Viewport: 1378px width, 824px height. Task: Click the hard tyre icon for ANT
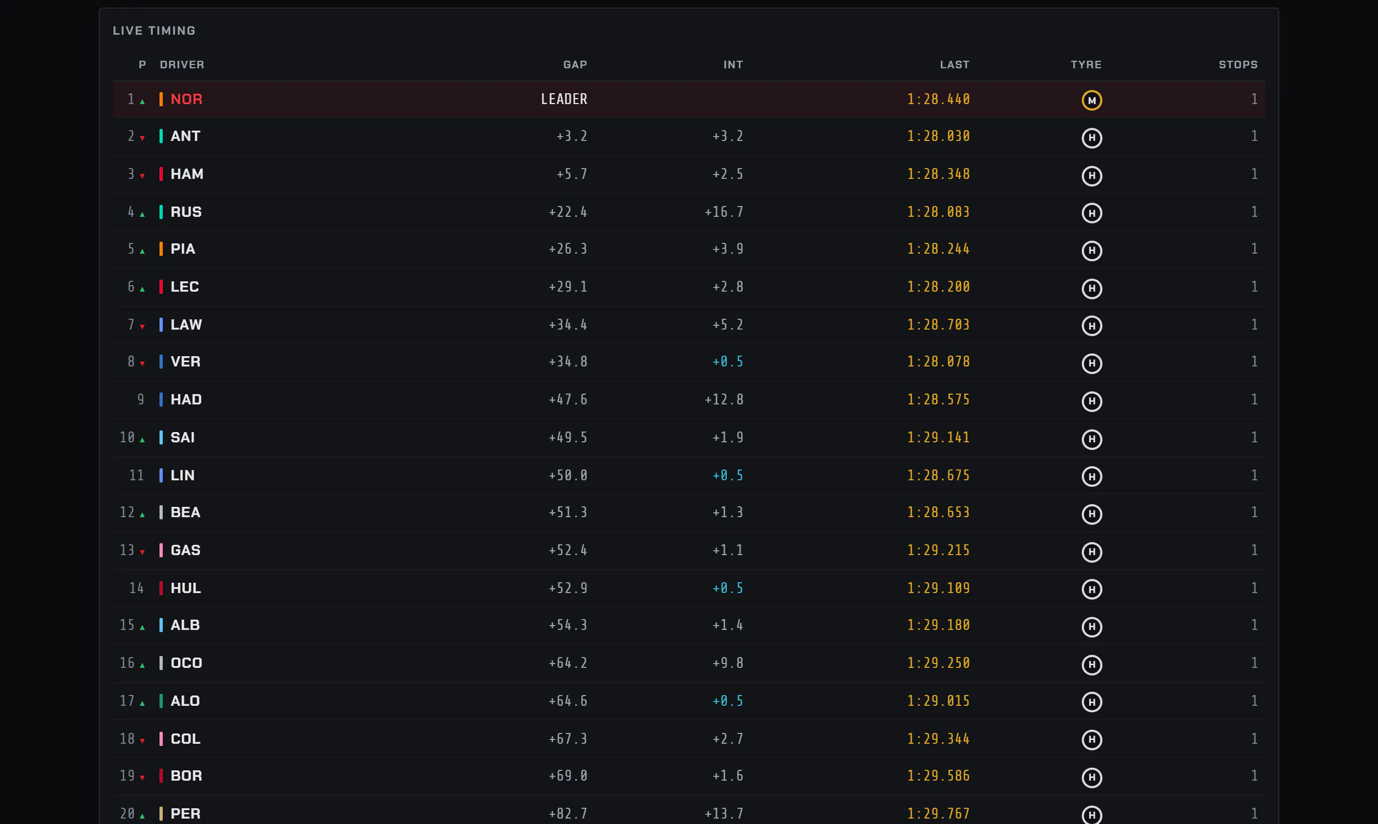tap(1092, 138)
